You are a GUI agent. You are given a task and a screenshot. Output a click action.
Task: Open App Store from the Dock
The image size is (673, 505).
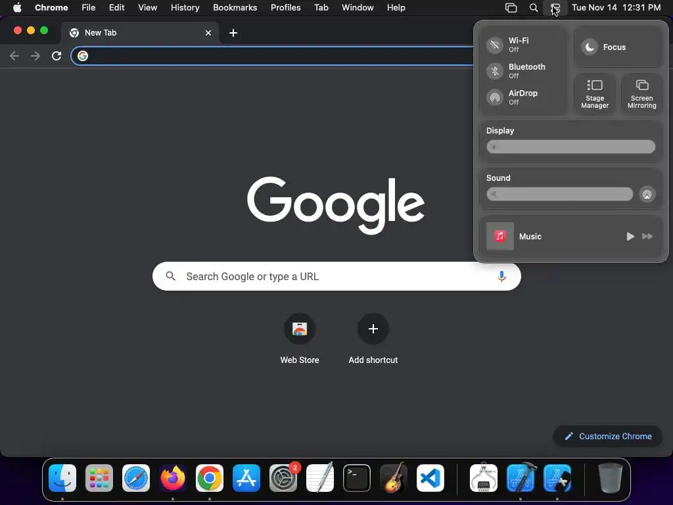pyautogui.click(x=246, y=478)
